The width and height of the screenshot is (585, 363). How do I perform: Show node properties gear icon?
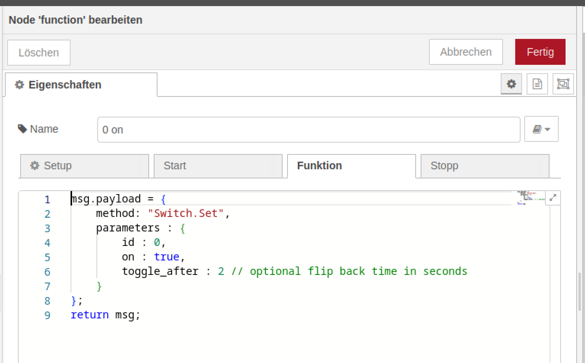511,84
